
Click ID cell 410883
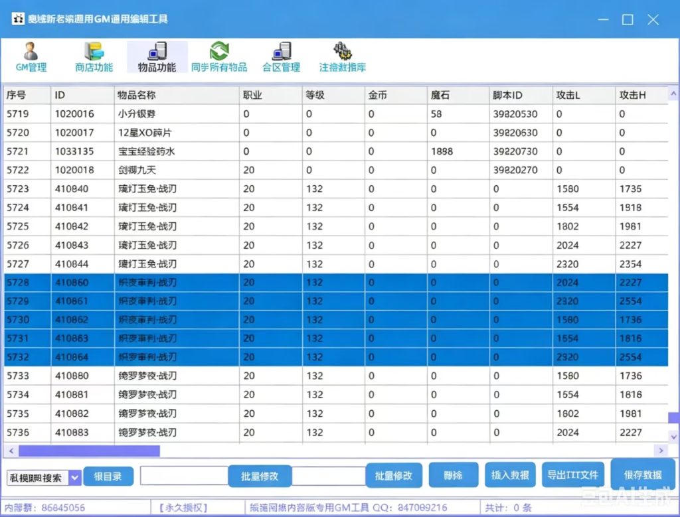click(x=82, y=432)
